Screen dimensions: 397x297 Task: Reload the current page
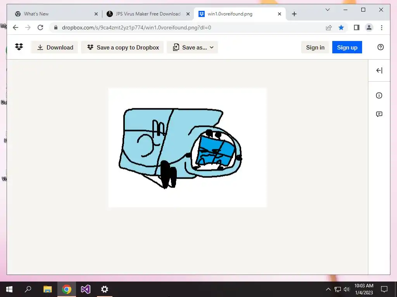40,27
